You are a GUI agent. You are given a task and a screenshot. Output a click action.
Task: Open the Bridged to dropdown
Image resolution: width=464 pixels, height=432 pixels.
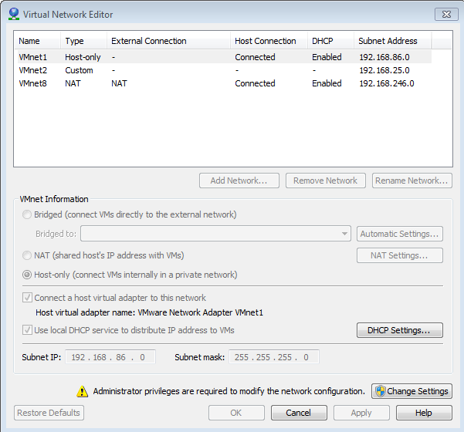tap(344, 234)
